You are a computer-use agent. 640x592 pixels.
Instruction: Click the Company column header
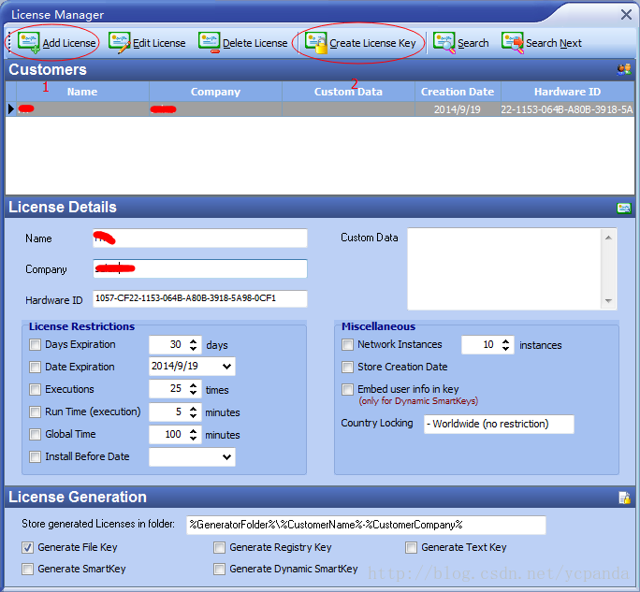215,92
